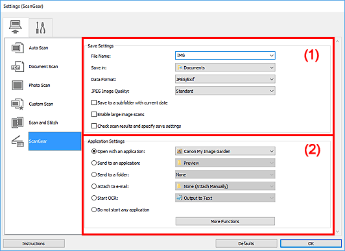Image resolution: width=345 pixels, height=251 pixels.
Task: Open the scan-from-computer tab icon
Action: (x=16, y=27)
